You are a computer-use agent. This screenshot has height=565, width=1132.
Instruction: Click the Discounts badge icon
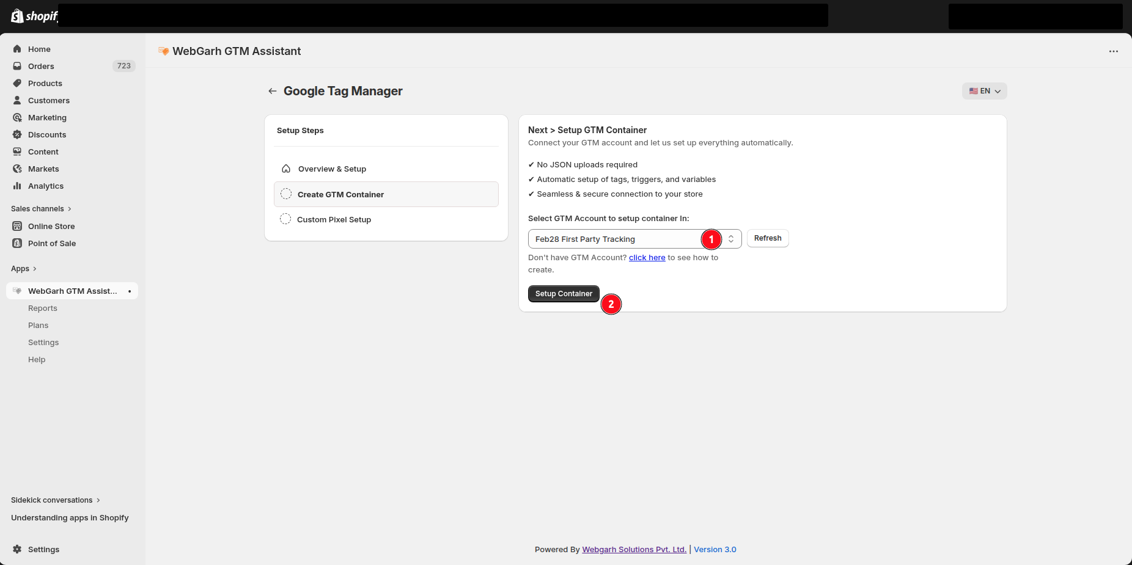[17, 134]
